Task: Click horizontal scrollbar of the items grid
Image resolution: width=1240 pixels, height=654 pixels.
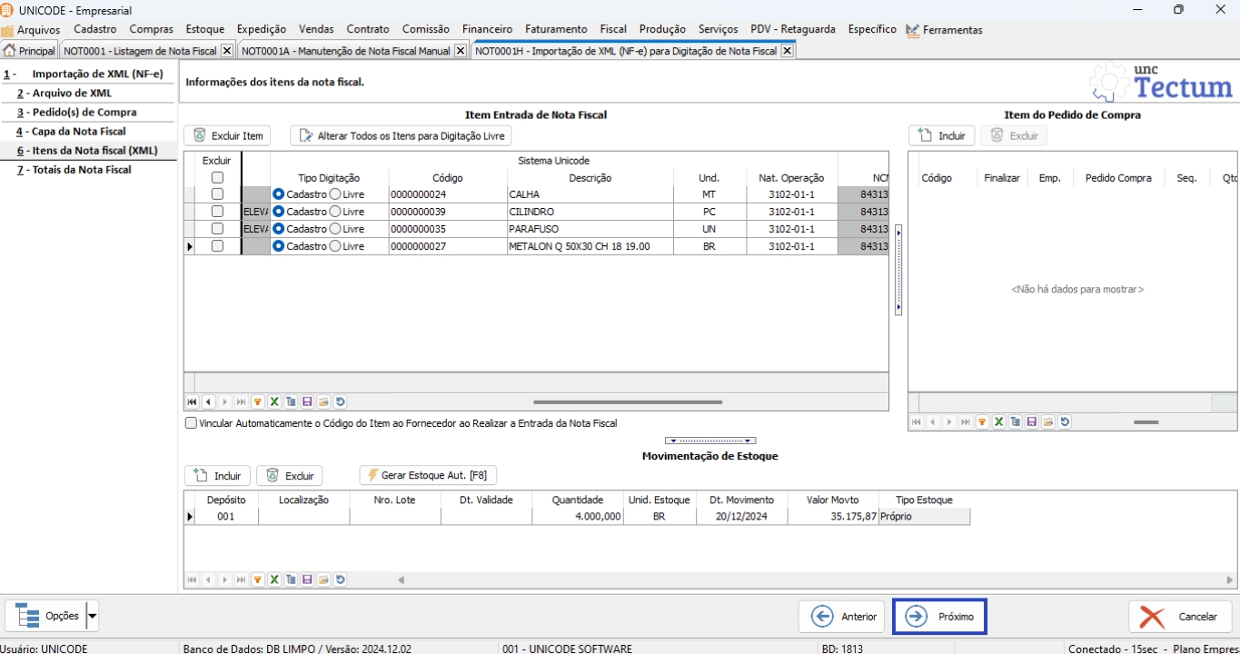Action: click(x=627, y=401)
